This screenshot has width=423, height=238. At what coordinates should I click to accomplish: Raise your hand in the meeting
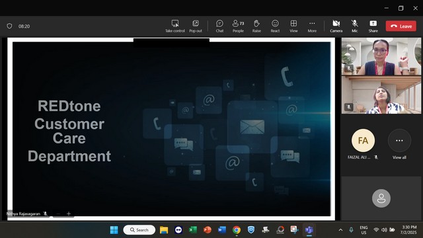256,26
